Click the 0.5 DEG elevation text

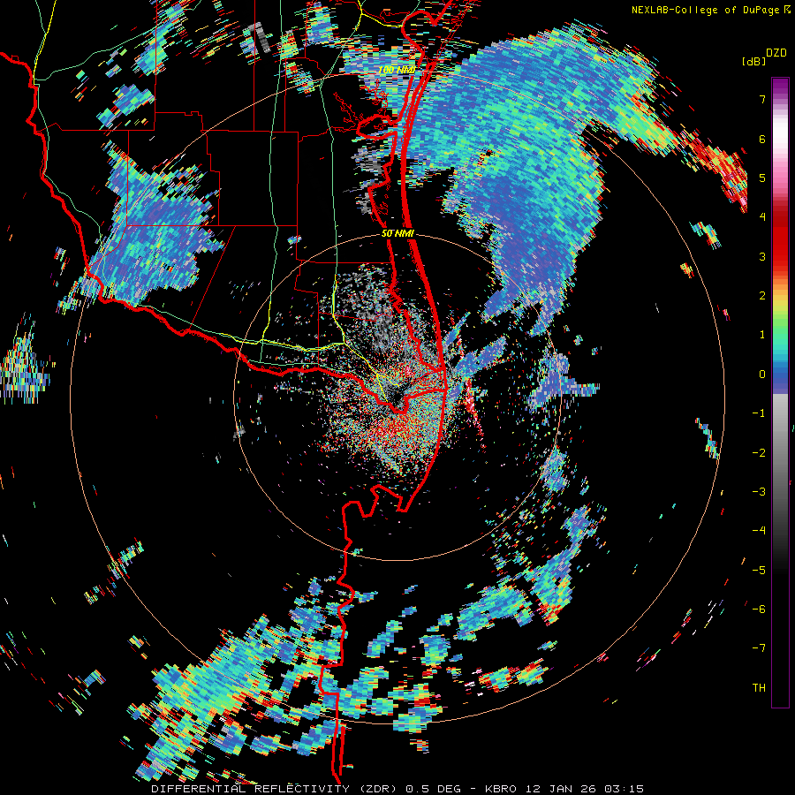point(433,789)
